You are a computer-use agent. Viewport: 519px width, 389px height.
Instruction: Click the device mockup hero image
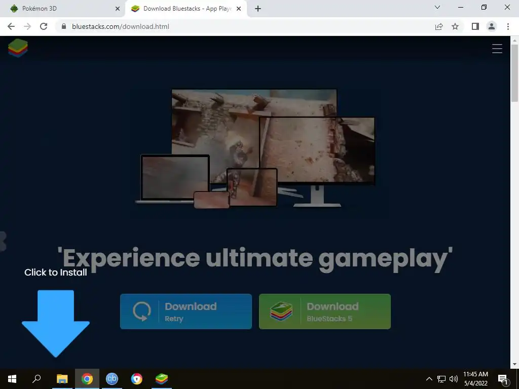(255, 148)
